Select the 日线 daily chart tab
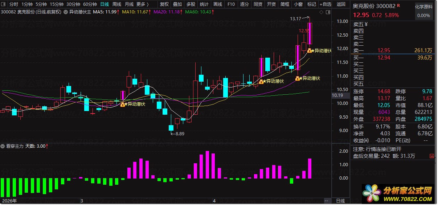The image size is (438, 205). tap(105, 4)
